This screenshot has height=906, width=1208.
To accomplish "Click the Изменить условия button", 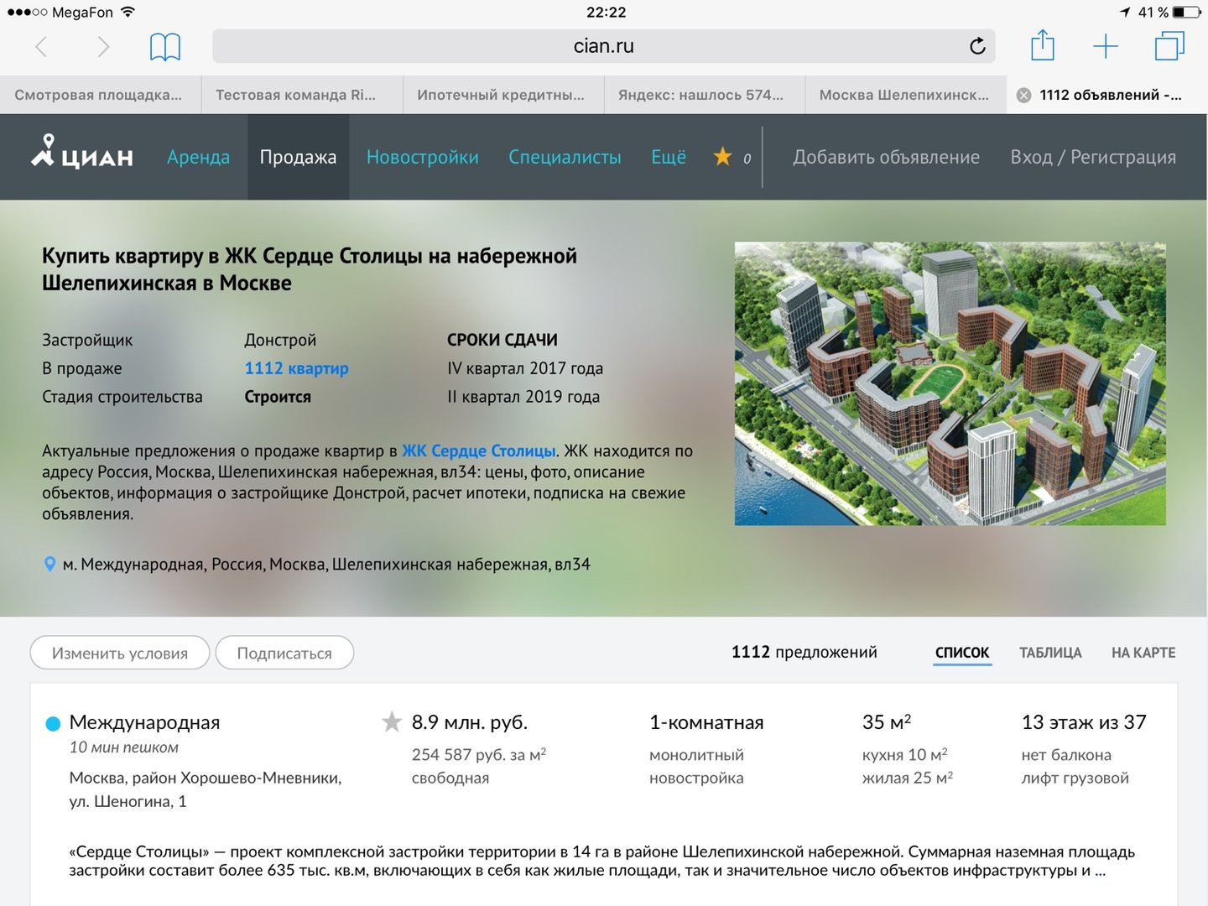I will (x=120, y=653).
